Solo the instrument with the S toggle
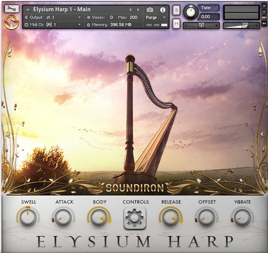268x253 pixels. coord(176,10)
